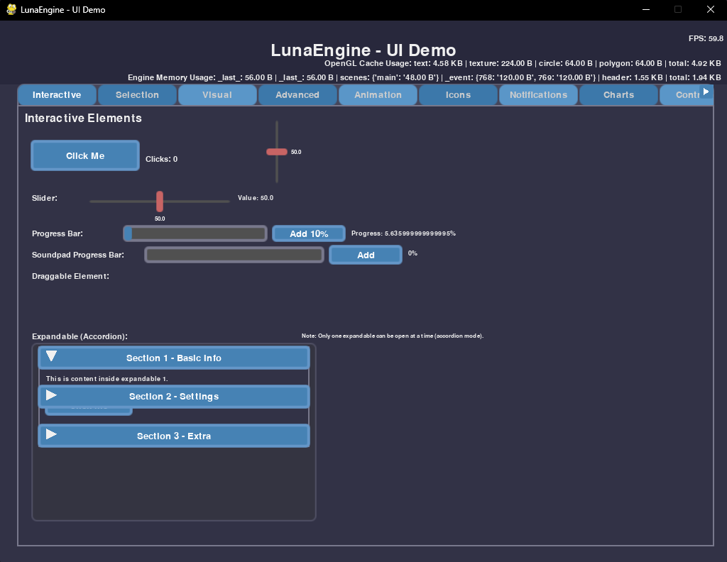
Task: Click the vertical slider red handle
Action: click(277, 152)
